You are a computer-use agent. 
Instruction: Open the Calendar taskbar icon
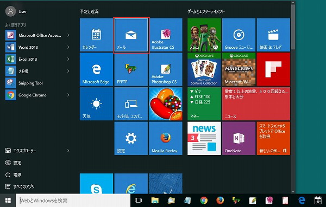point(318,200)
